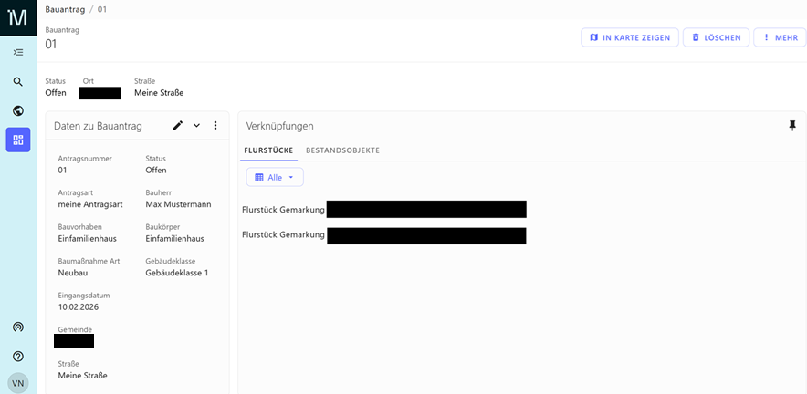Select Eingangsdatum value 10.02.2026

click(79, 307)
